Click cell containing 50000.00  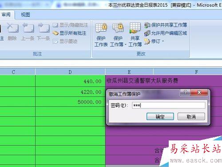pos(70,102)
